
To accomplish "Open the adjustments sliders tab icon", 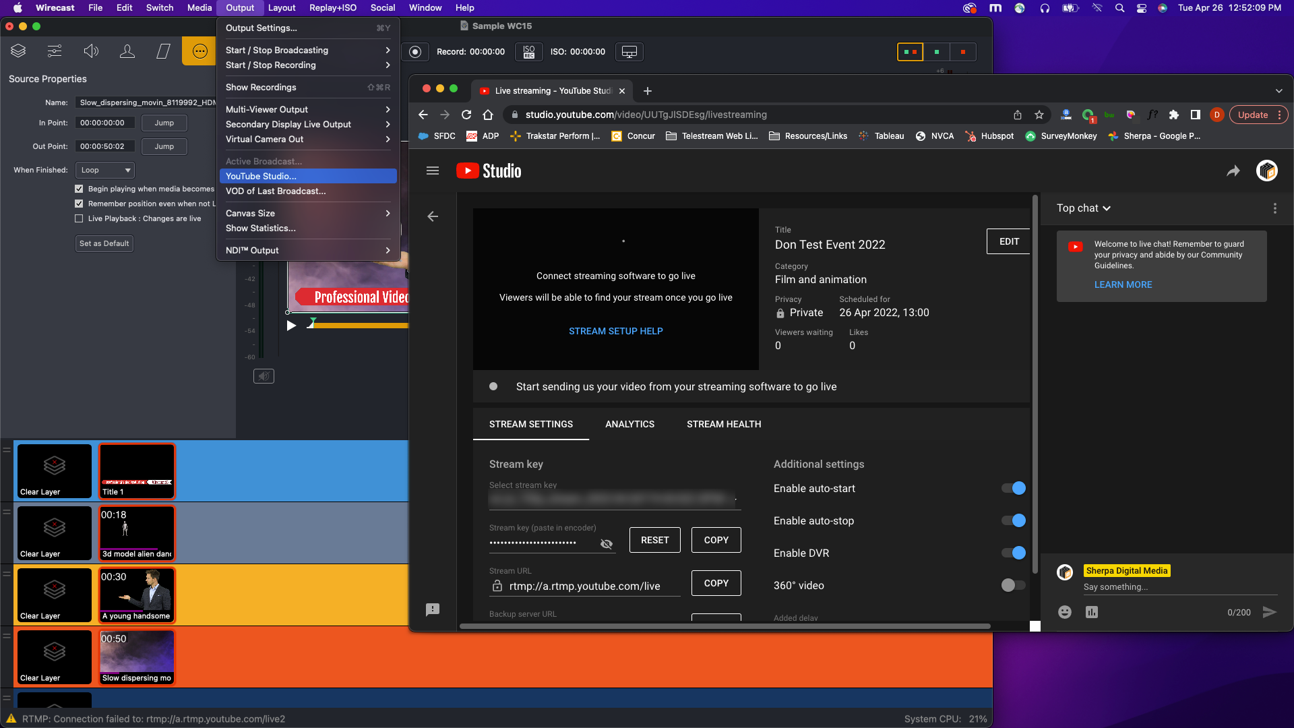I will [55, 51].
